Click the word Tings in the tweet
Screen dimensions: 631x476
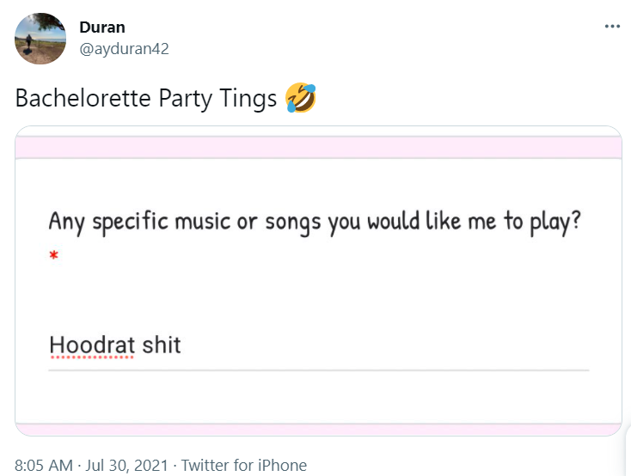[251, 99]
